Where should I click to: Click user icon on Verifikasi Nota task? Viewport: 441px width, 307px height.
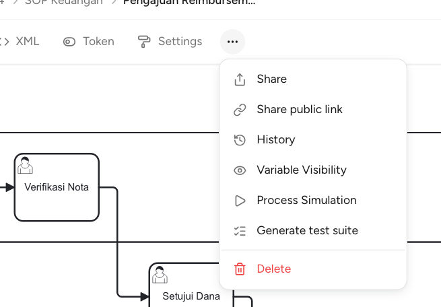tap(25, 166)
